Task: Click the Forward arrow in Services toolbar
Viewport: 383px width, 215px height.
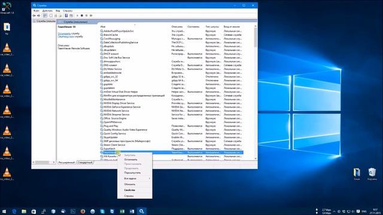Action: [38, 16]
